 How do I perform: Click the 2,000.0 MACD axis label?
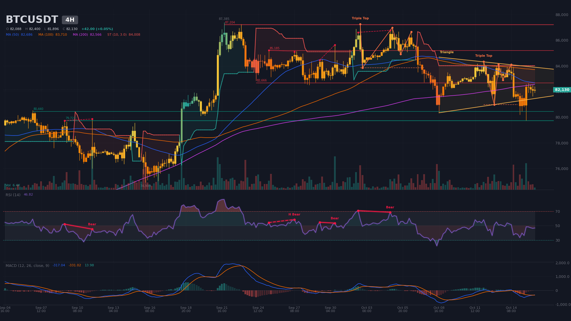[x=562, y=263]
